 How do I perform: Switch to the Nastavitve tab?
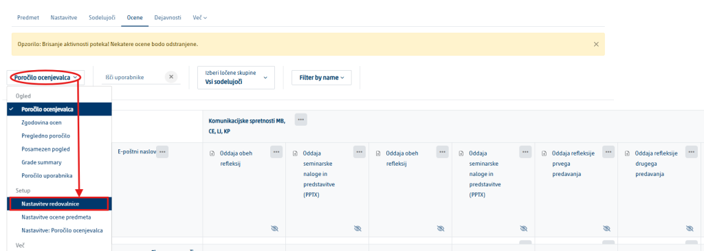click(64, 17)
